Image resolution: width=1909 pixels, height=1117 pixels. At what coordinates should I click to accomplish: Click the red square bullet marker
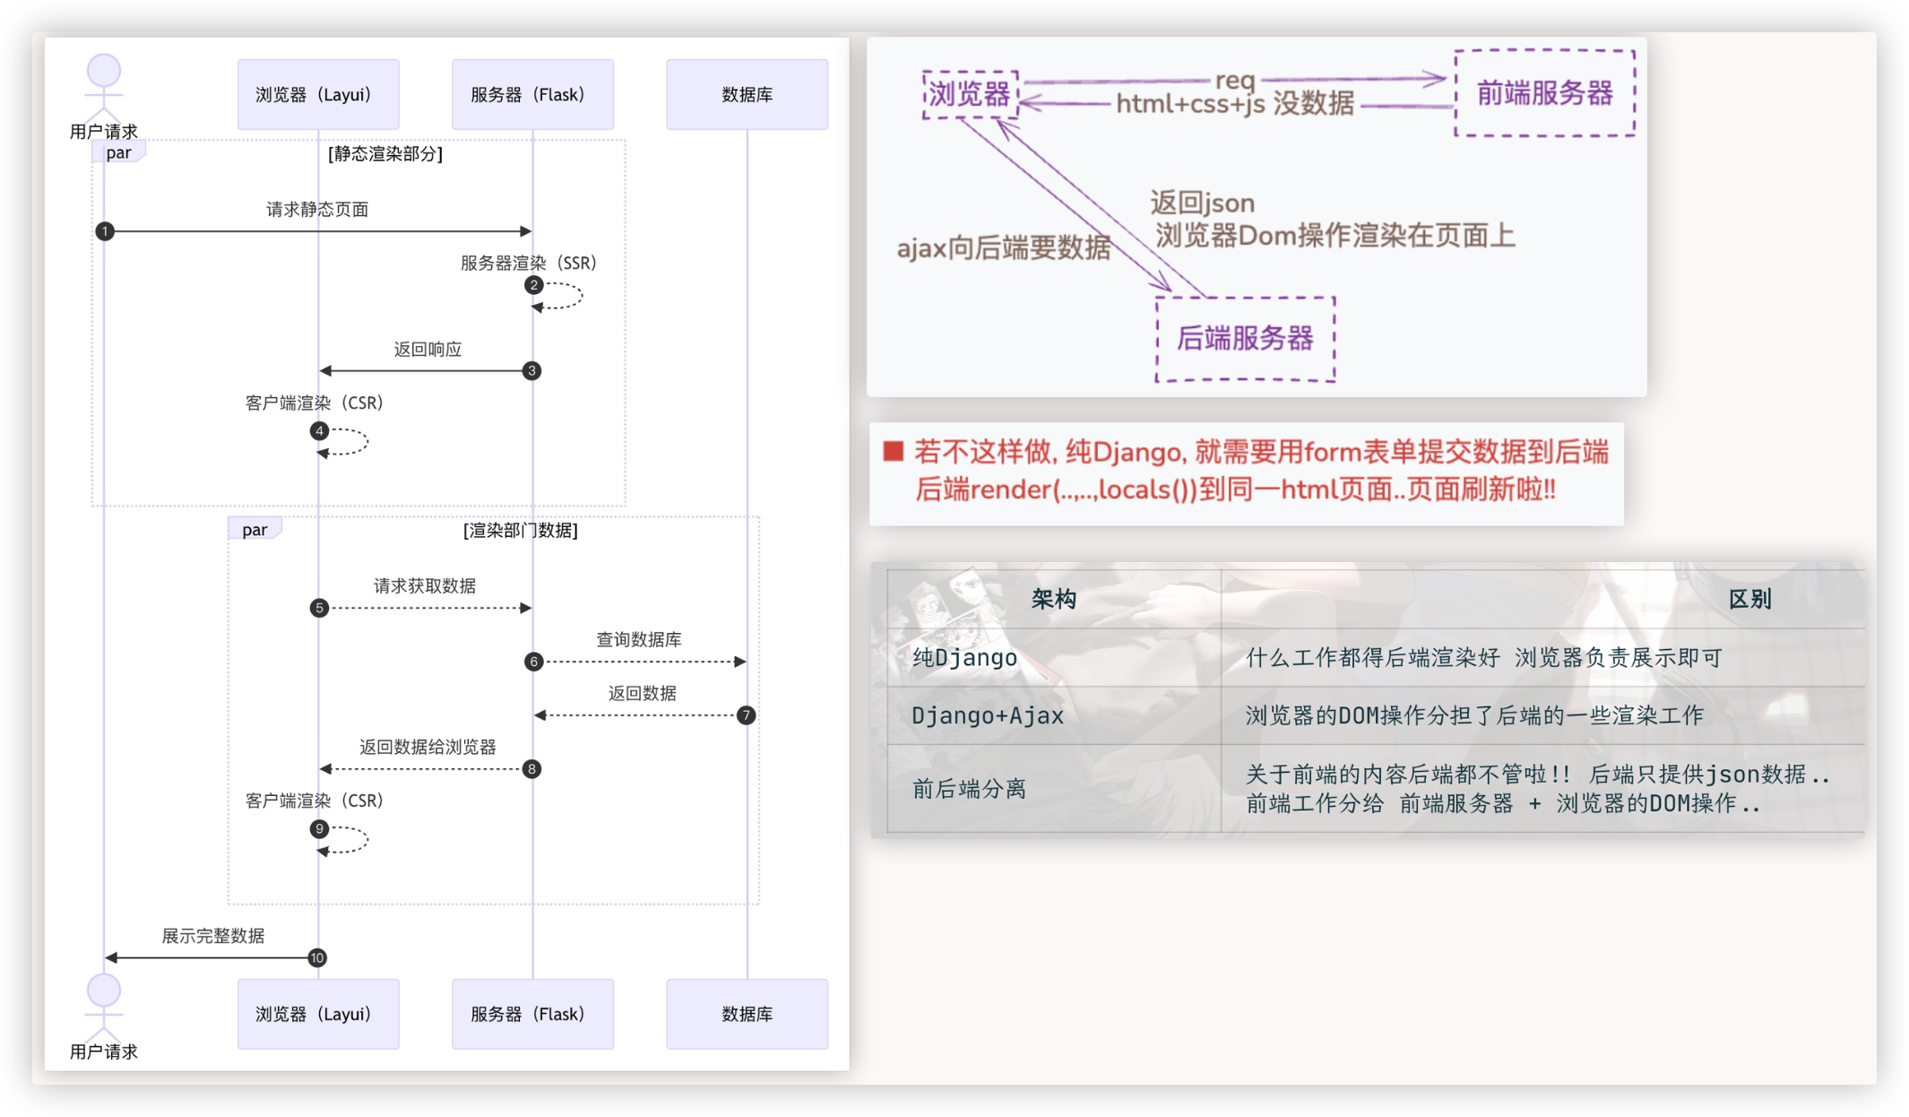click(893, 451)
